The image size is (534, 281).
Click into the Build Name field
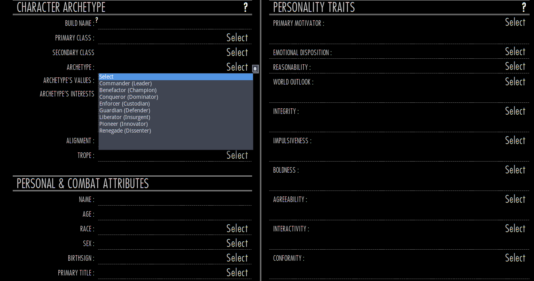pos(175,23)
